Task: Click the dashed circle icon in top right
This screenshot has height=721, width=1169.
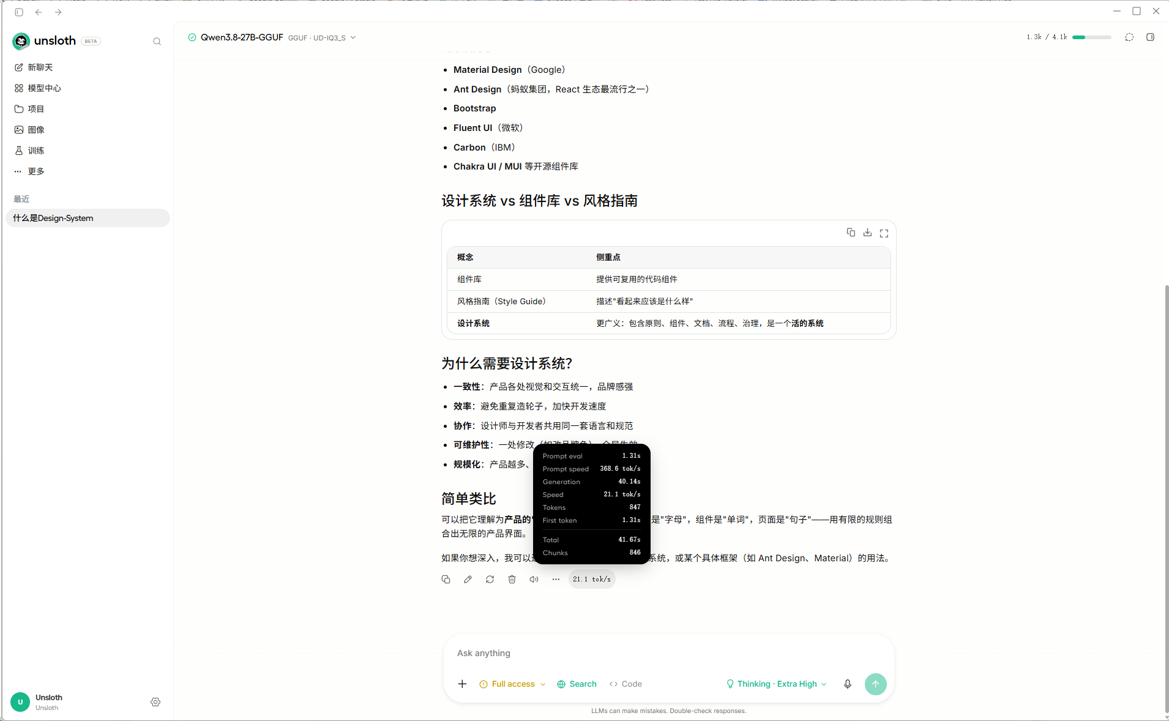Action: click(1129, 37)
